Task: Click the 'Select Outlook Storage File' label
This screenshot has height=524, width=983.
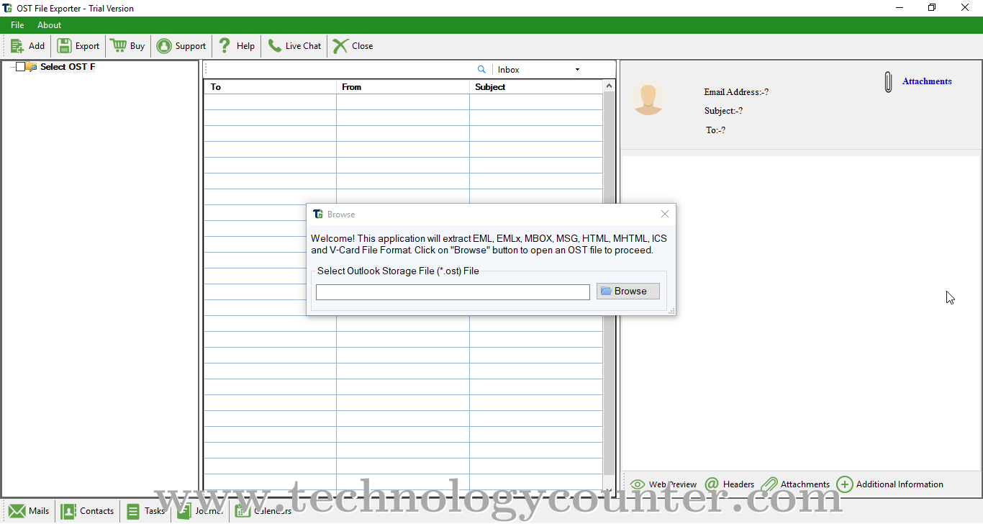Action: click(398, 271)
